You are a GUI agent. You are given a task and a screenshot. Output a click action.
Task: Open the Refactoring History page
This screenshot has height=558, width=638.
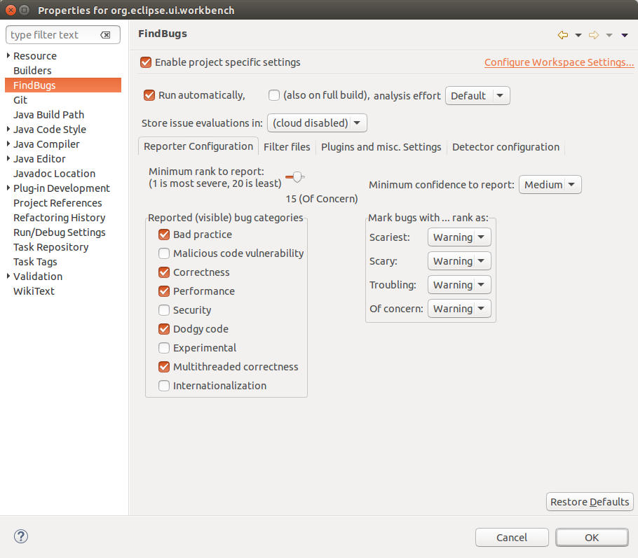60,218
